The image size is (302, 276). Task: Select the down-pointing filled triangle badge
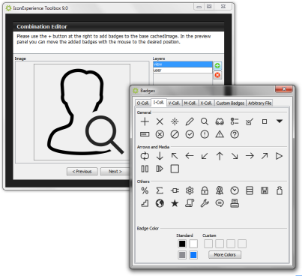tap(280, 121)
